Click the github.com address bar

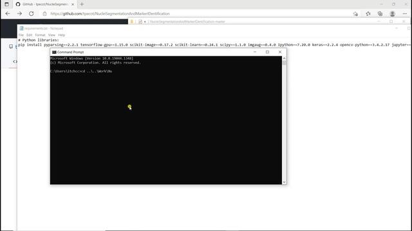click(x=110, y=13)
